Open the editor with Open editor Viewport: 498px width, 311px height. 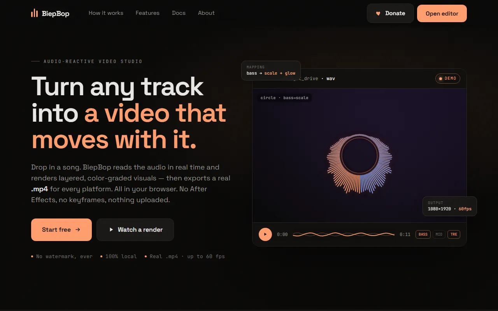[x=442, y=14]
